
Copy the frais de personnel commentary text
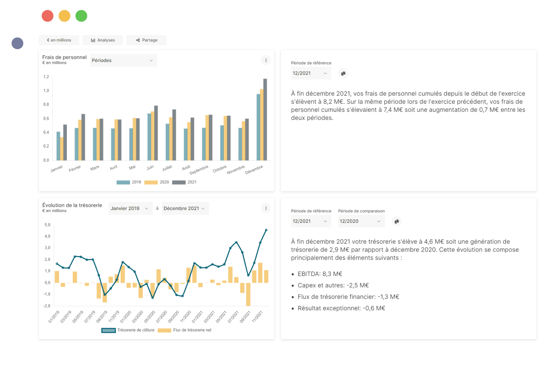(x=343, y=73)
